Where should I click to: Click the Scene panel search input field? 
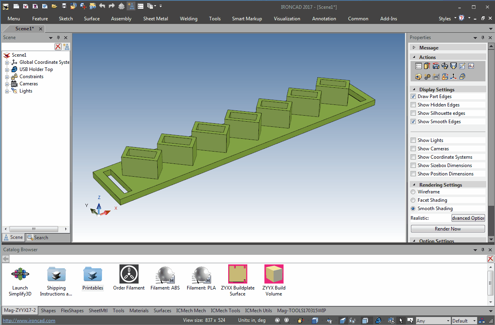click(x=28, y=47)
